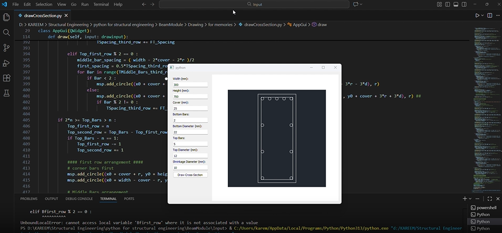Image resolution: width=502 pixels, height=233 pixels.
Task: Click the beam cross-section drawing preview
Action: (x=276, y=138)
